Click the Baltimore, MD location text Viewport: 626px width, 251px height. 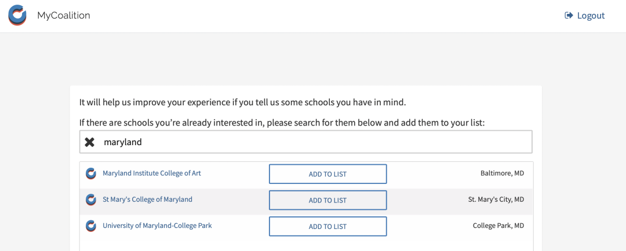pyautogui.click(x=502, y=174)
